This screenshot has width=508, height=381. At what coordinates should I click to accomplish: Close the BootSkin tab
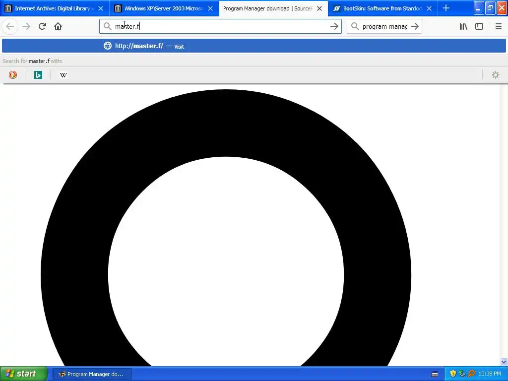[x=429, y=8]
